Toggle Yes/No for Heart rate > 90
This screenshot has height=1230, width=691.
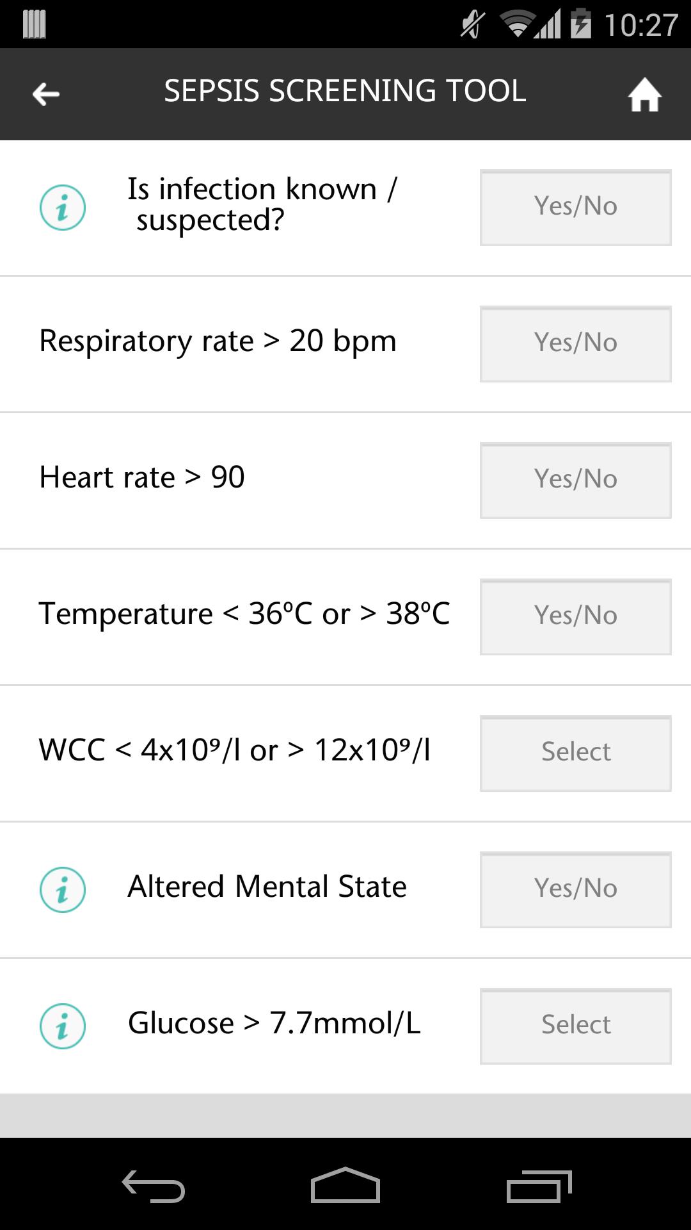click(x=575, y=480)
